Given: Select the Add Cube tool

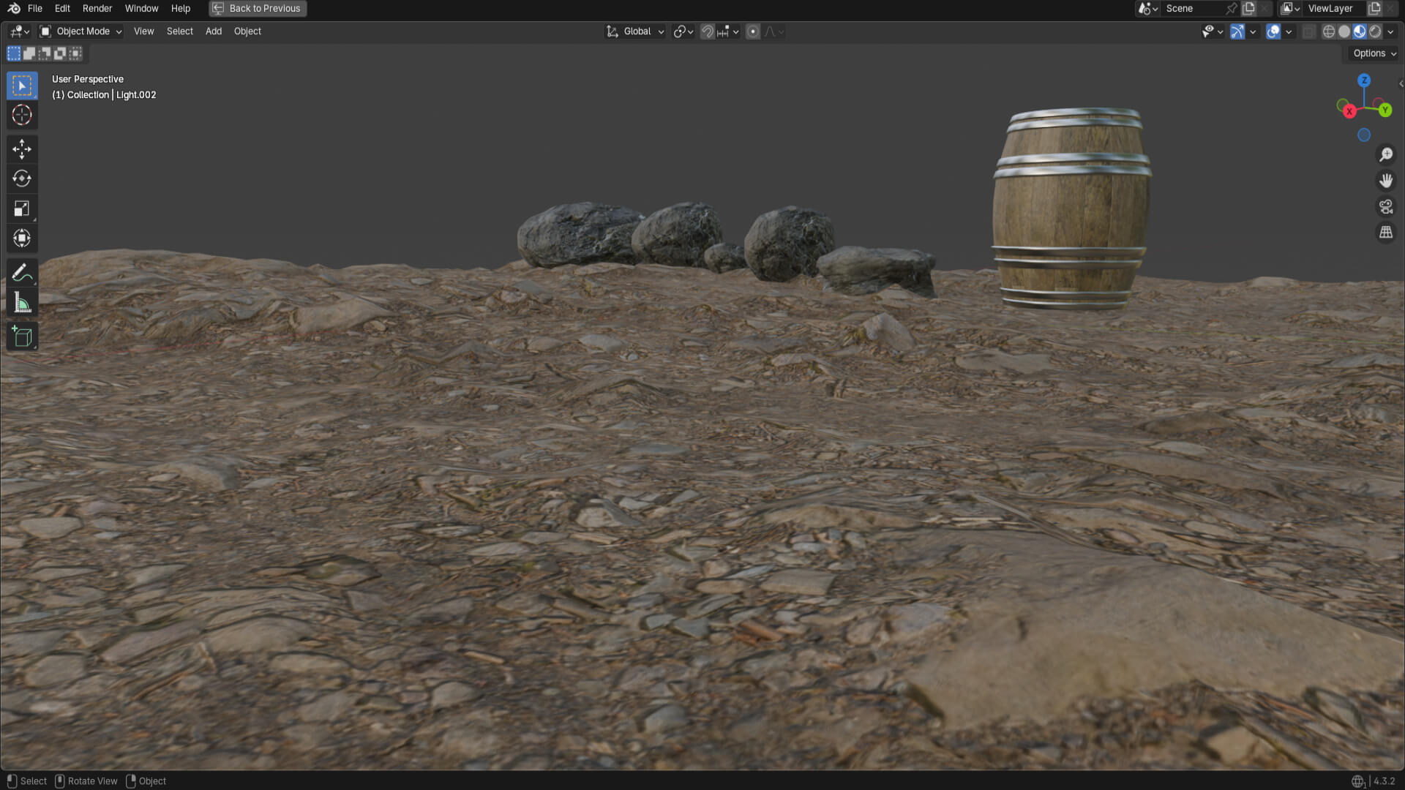Looking at the screenshot, I should pos(22,337).
